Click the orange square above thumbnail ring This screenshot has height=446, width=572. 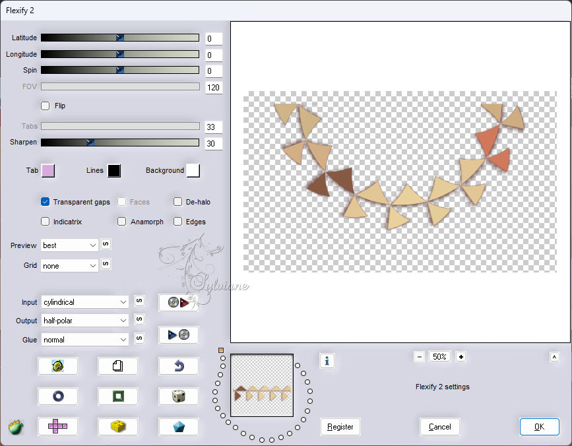click(221, 350)
